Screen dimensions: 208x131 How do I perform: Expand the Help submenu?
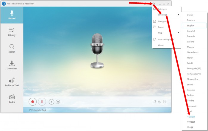point(166,33)
